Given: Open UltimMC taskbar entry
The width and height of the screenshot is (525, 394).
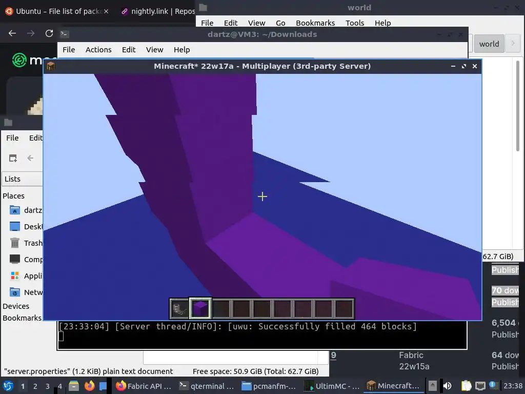Looking at the screenshot, I should (332, 386).
